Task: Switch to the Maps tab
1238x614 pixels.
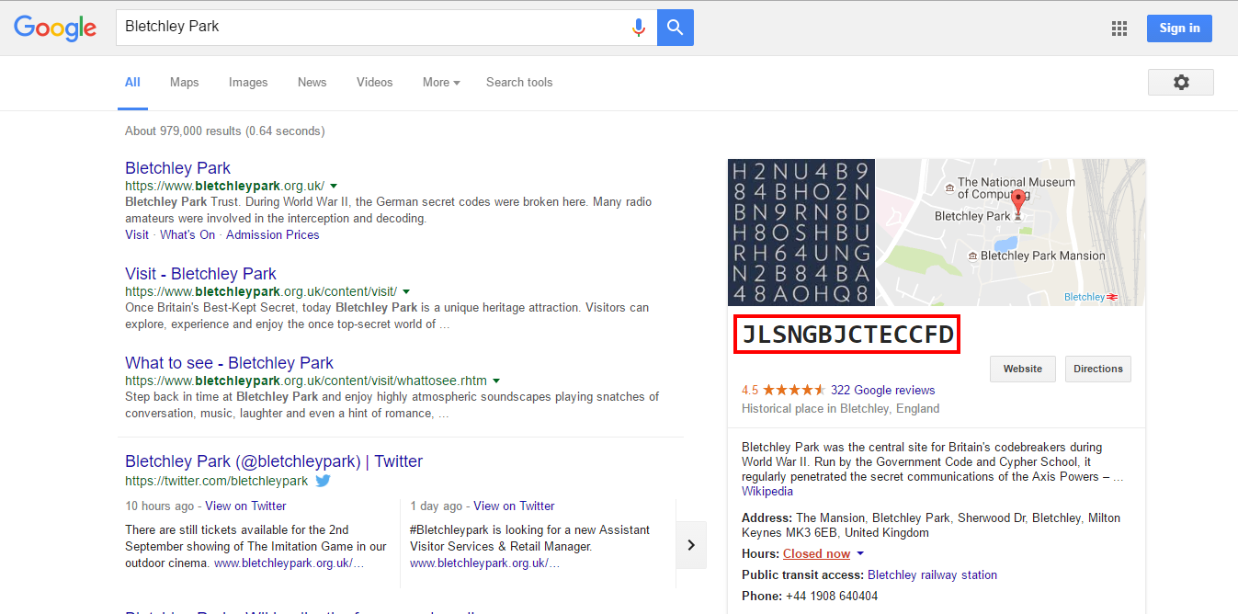Action: pos(184,83)
